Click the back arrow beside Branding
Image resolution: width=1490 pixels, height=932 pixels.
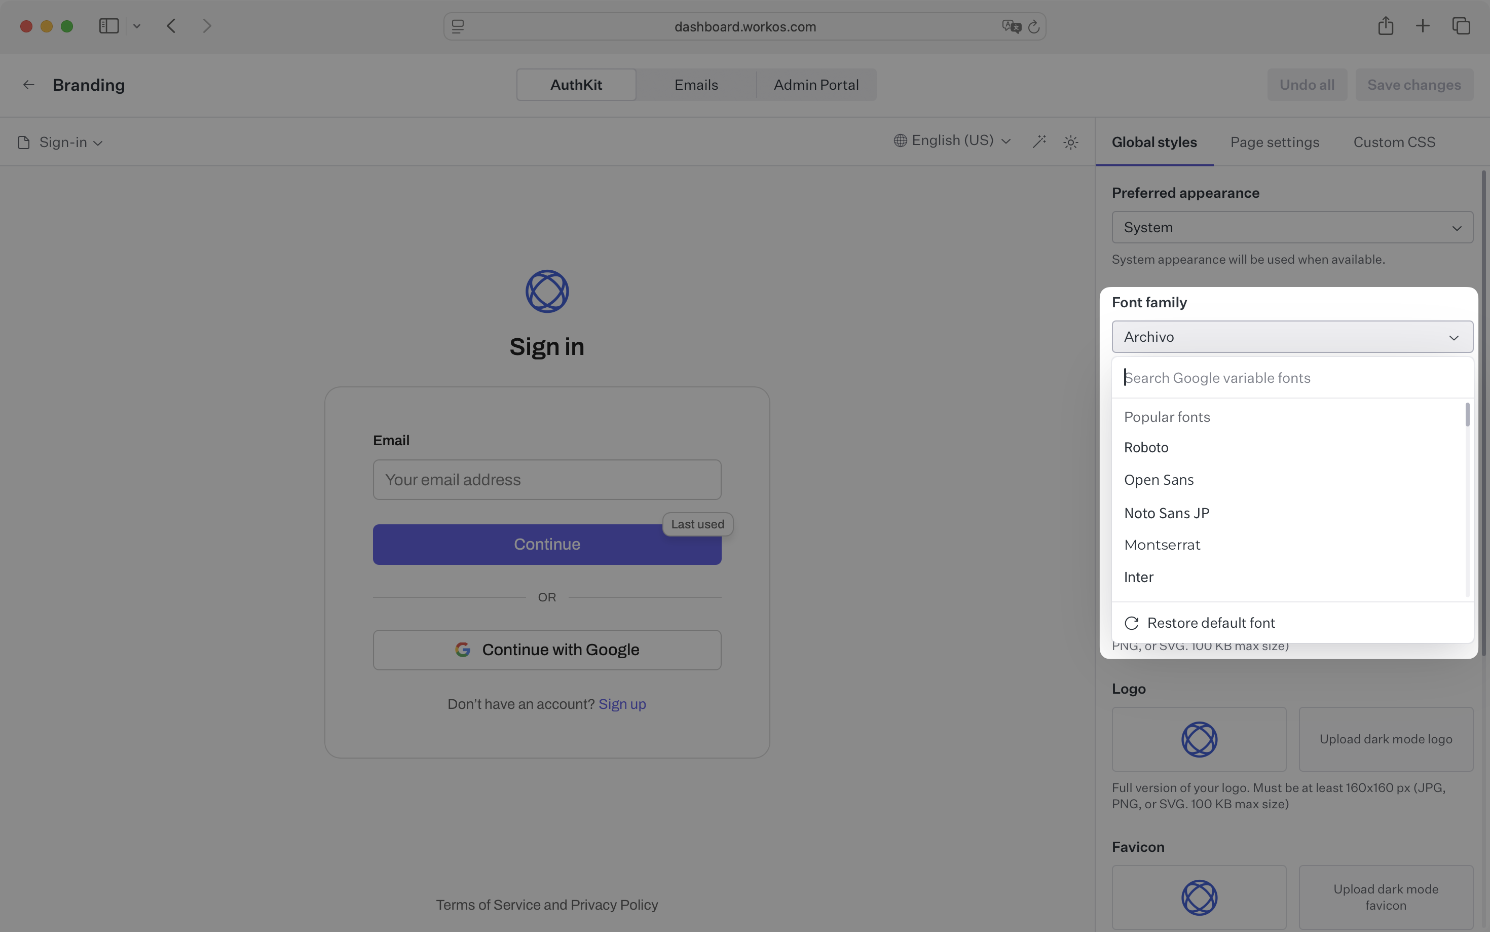tap(28, 85)
